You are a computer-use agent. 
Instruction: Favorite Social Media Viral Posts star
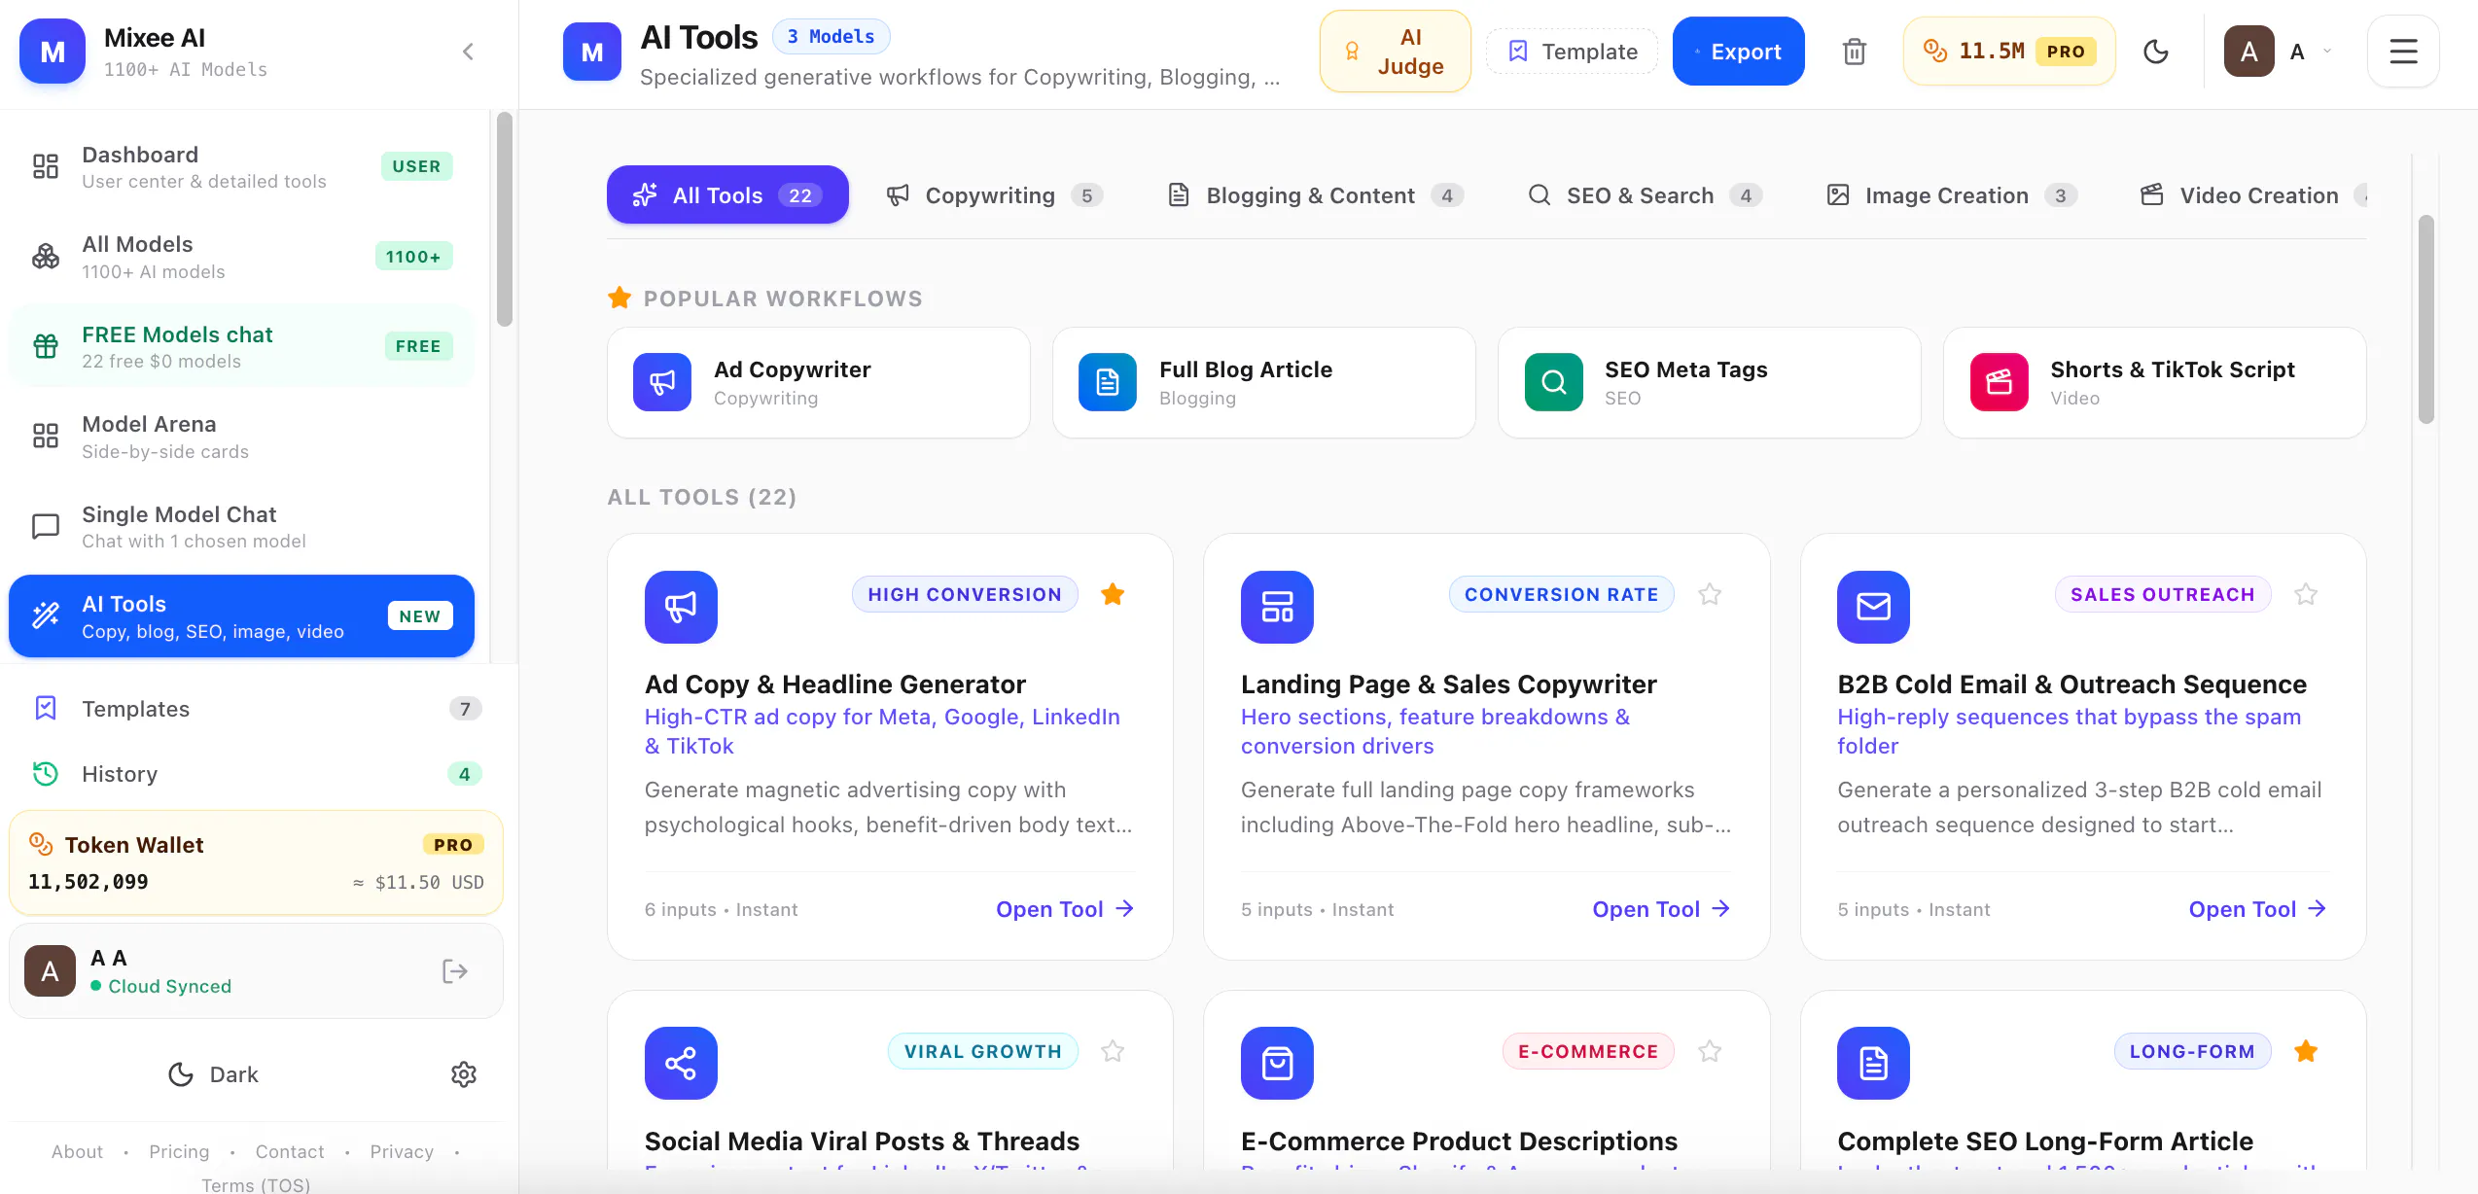(x=1113, y=1051)
